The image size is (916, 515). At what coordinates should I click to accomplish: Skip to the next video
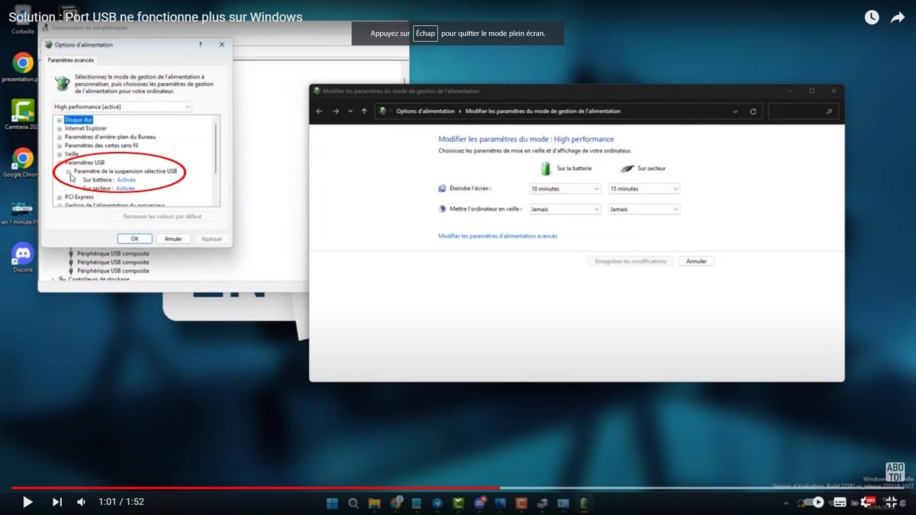tap(56, 502)
